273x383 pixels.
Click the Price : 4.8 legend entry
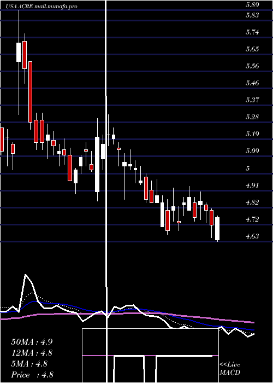click(x=32, y=375)
